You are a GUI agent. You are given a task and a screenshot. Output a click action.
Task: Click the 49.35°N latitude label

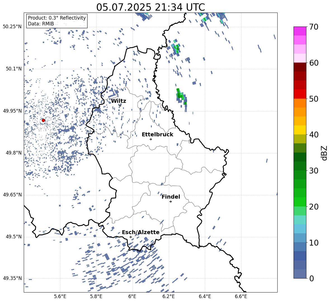[12, 278]
